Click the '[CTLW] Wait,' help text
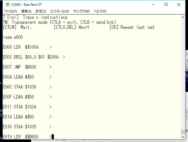This screenshot has width=188, height=142. pyautogui.click(x=17, y=27)
